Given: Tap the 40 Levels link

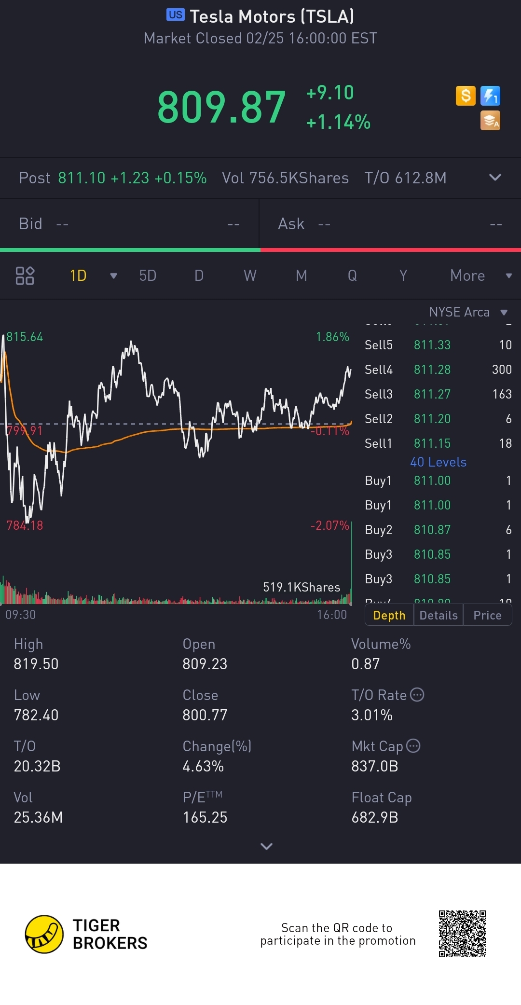Looking at the screenshot, I should coord(438,462).
